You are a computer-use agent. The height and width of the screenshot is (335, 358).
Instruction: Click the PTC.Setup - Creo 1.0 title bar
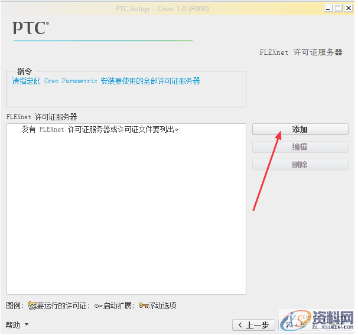pyautogui.click(x=162, y=9)
